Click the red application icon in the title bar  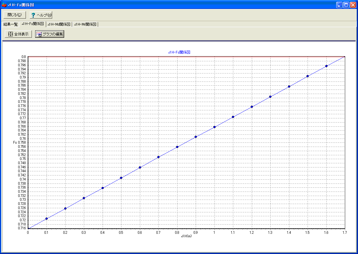coord(4,5)
